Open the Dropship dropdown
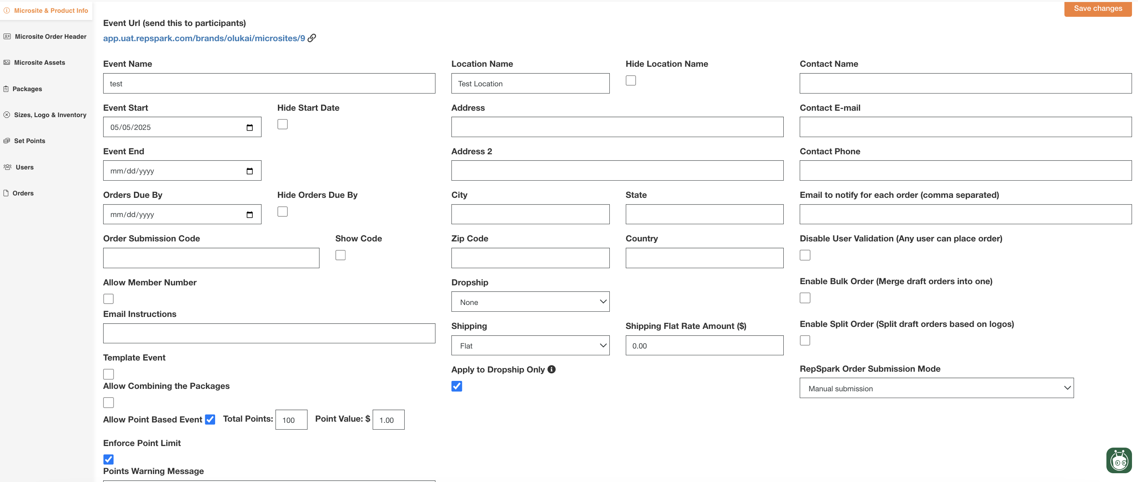1138x482 pixels. 530,301
